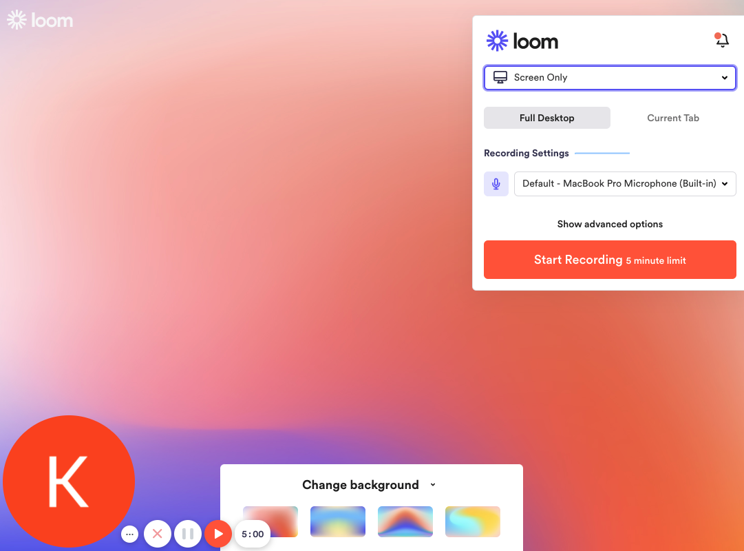Viewport: 744px width, 551px height.
Task: Choose the blue-yellow gradient background thumbnail
Action: (338, 521)
